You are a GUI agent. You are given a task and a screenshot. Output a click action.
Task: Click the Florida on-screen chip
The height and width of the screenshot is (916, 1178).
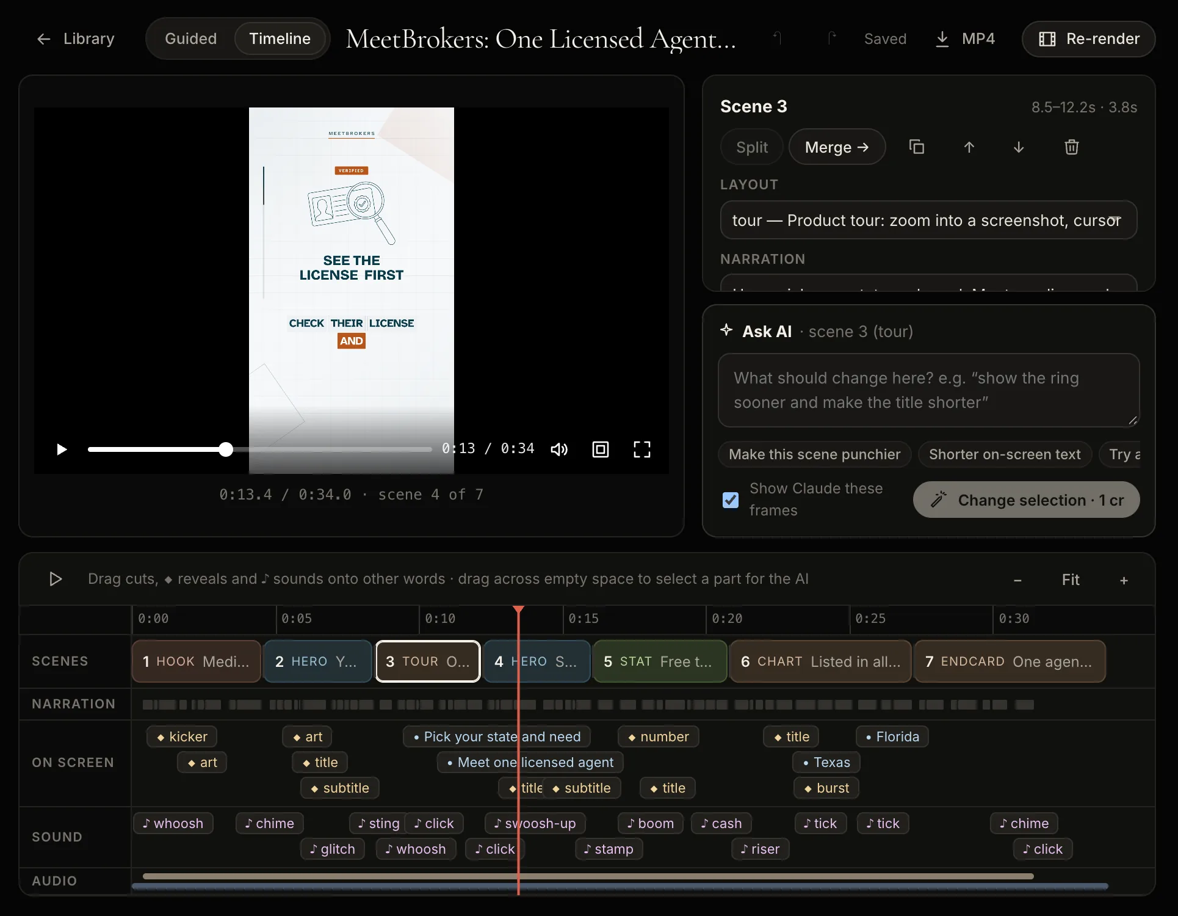click(892, 736)
